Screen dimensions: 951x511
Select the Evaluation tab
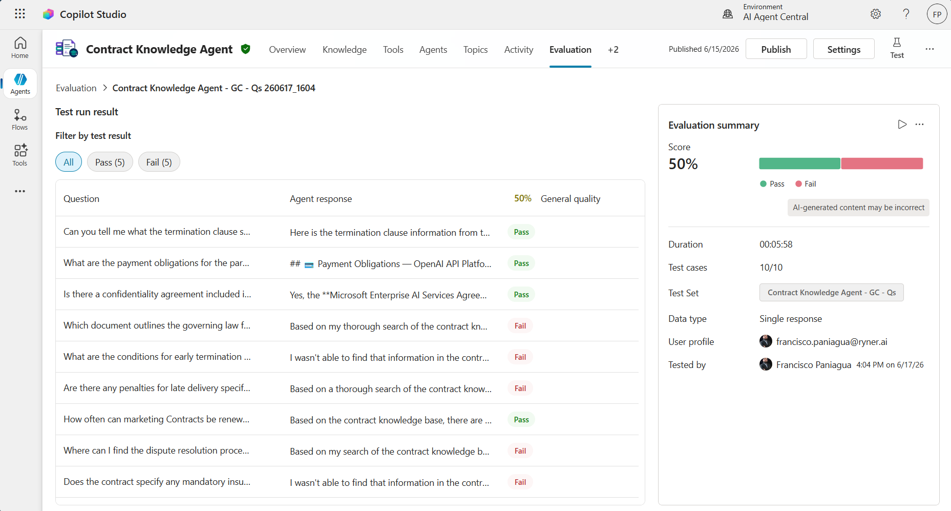tap(570, 50)
